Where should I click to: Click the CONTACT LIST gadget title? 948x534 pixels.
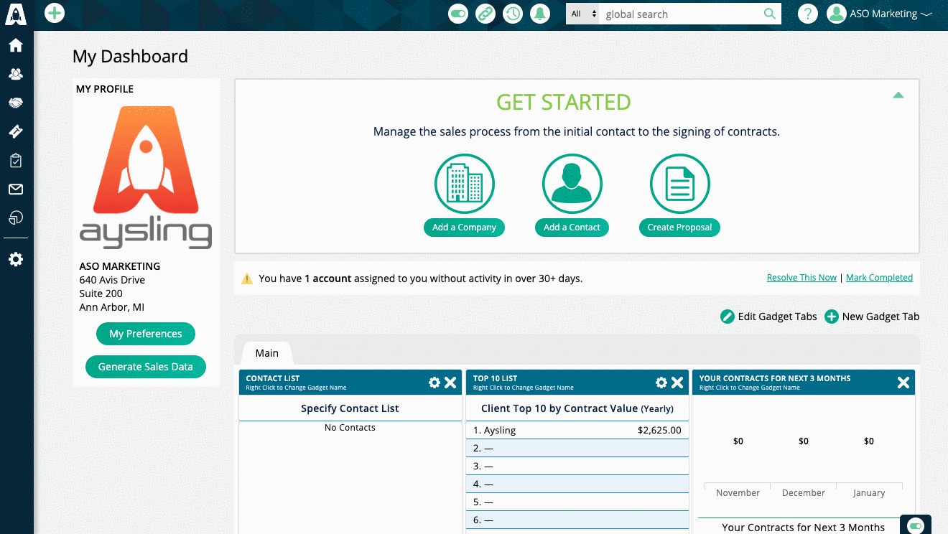(273, 378)
